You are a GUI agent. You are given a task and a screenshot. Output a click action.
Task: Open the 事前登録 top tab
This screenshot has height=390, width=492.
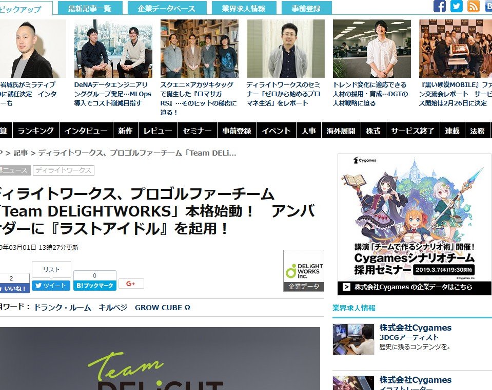coord(306,8)
